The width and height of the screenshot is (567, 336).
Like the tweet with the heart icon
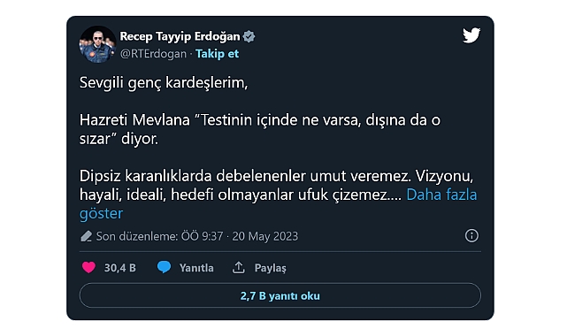click(x=89, y=267)
